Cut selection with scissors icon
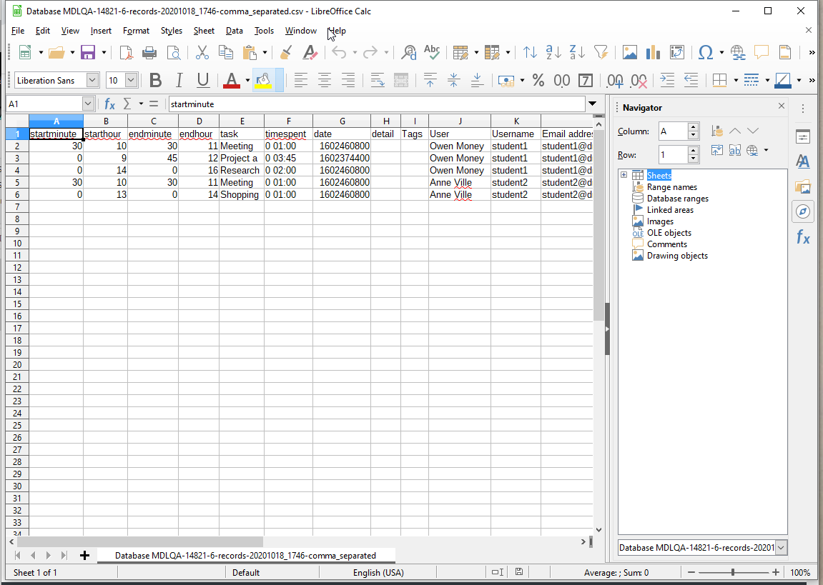Image resolution: width=823 pixels, height=585 pixels. [x=202, y=52]
